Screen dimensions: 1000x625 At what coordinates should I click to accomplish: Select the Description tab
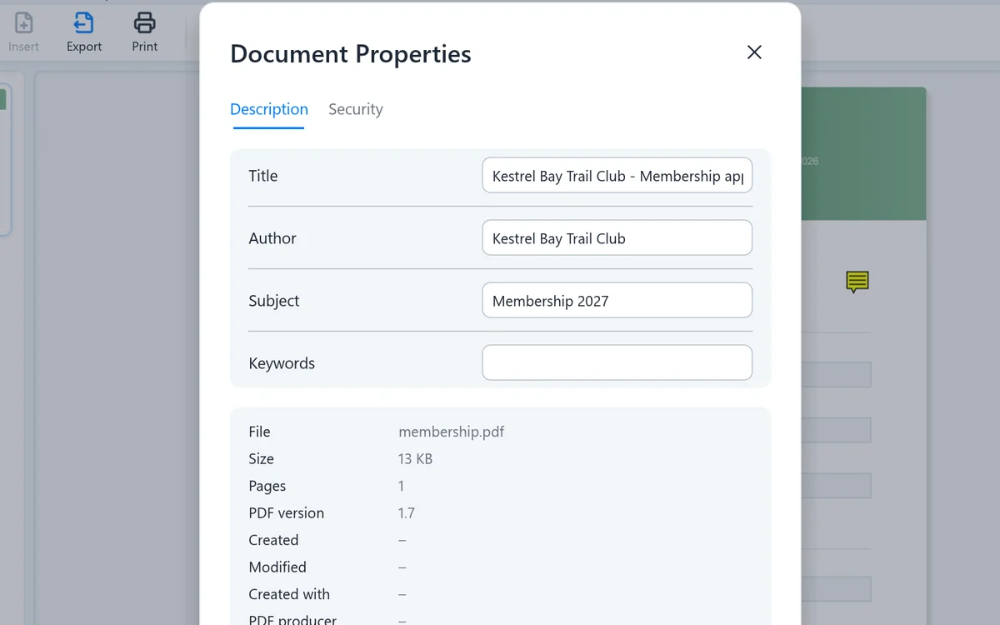pos(269,109)
